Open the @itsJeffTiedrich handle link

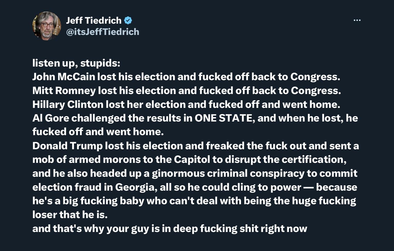point(103,32)
